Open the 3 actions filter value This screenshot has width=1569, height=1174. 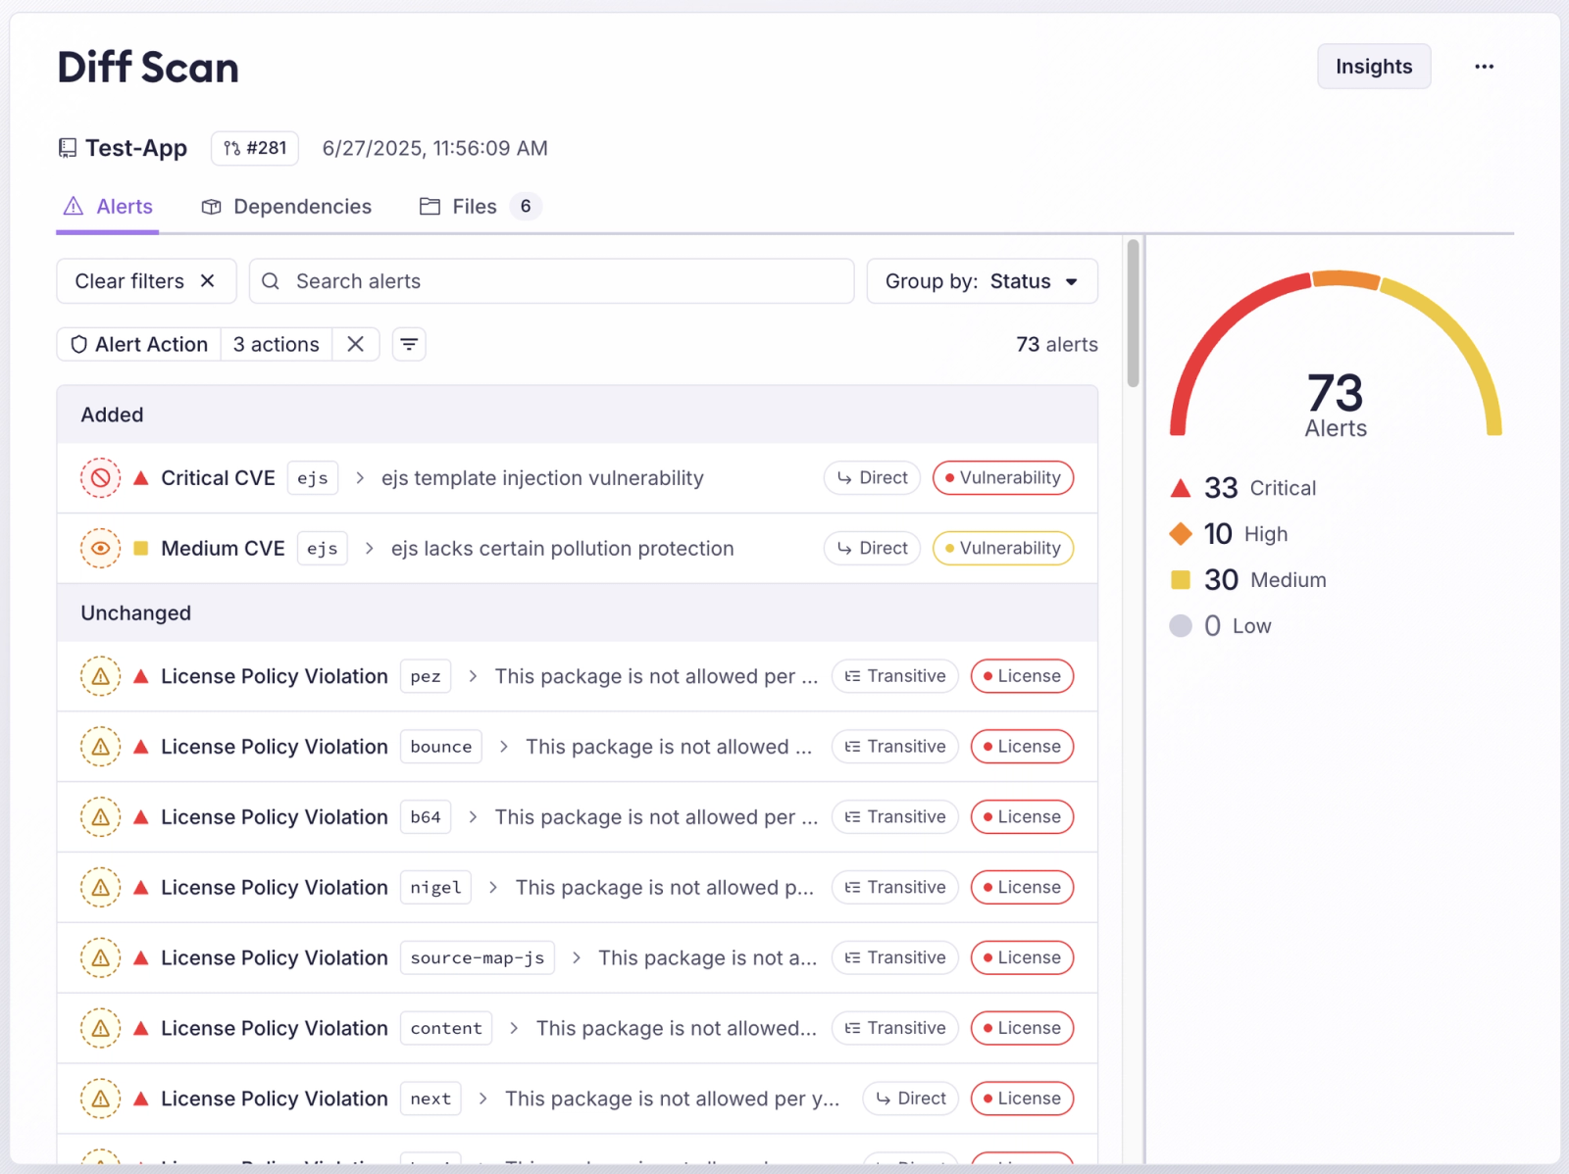point(277,345)
